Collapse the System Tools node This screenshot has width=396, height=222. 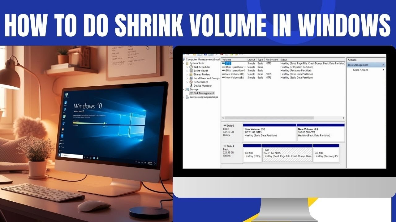coord(184,63)
